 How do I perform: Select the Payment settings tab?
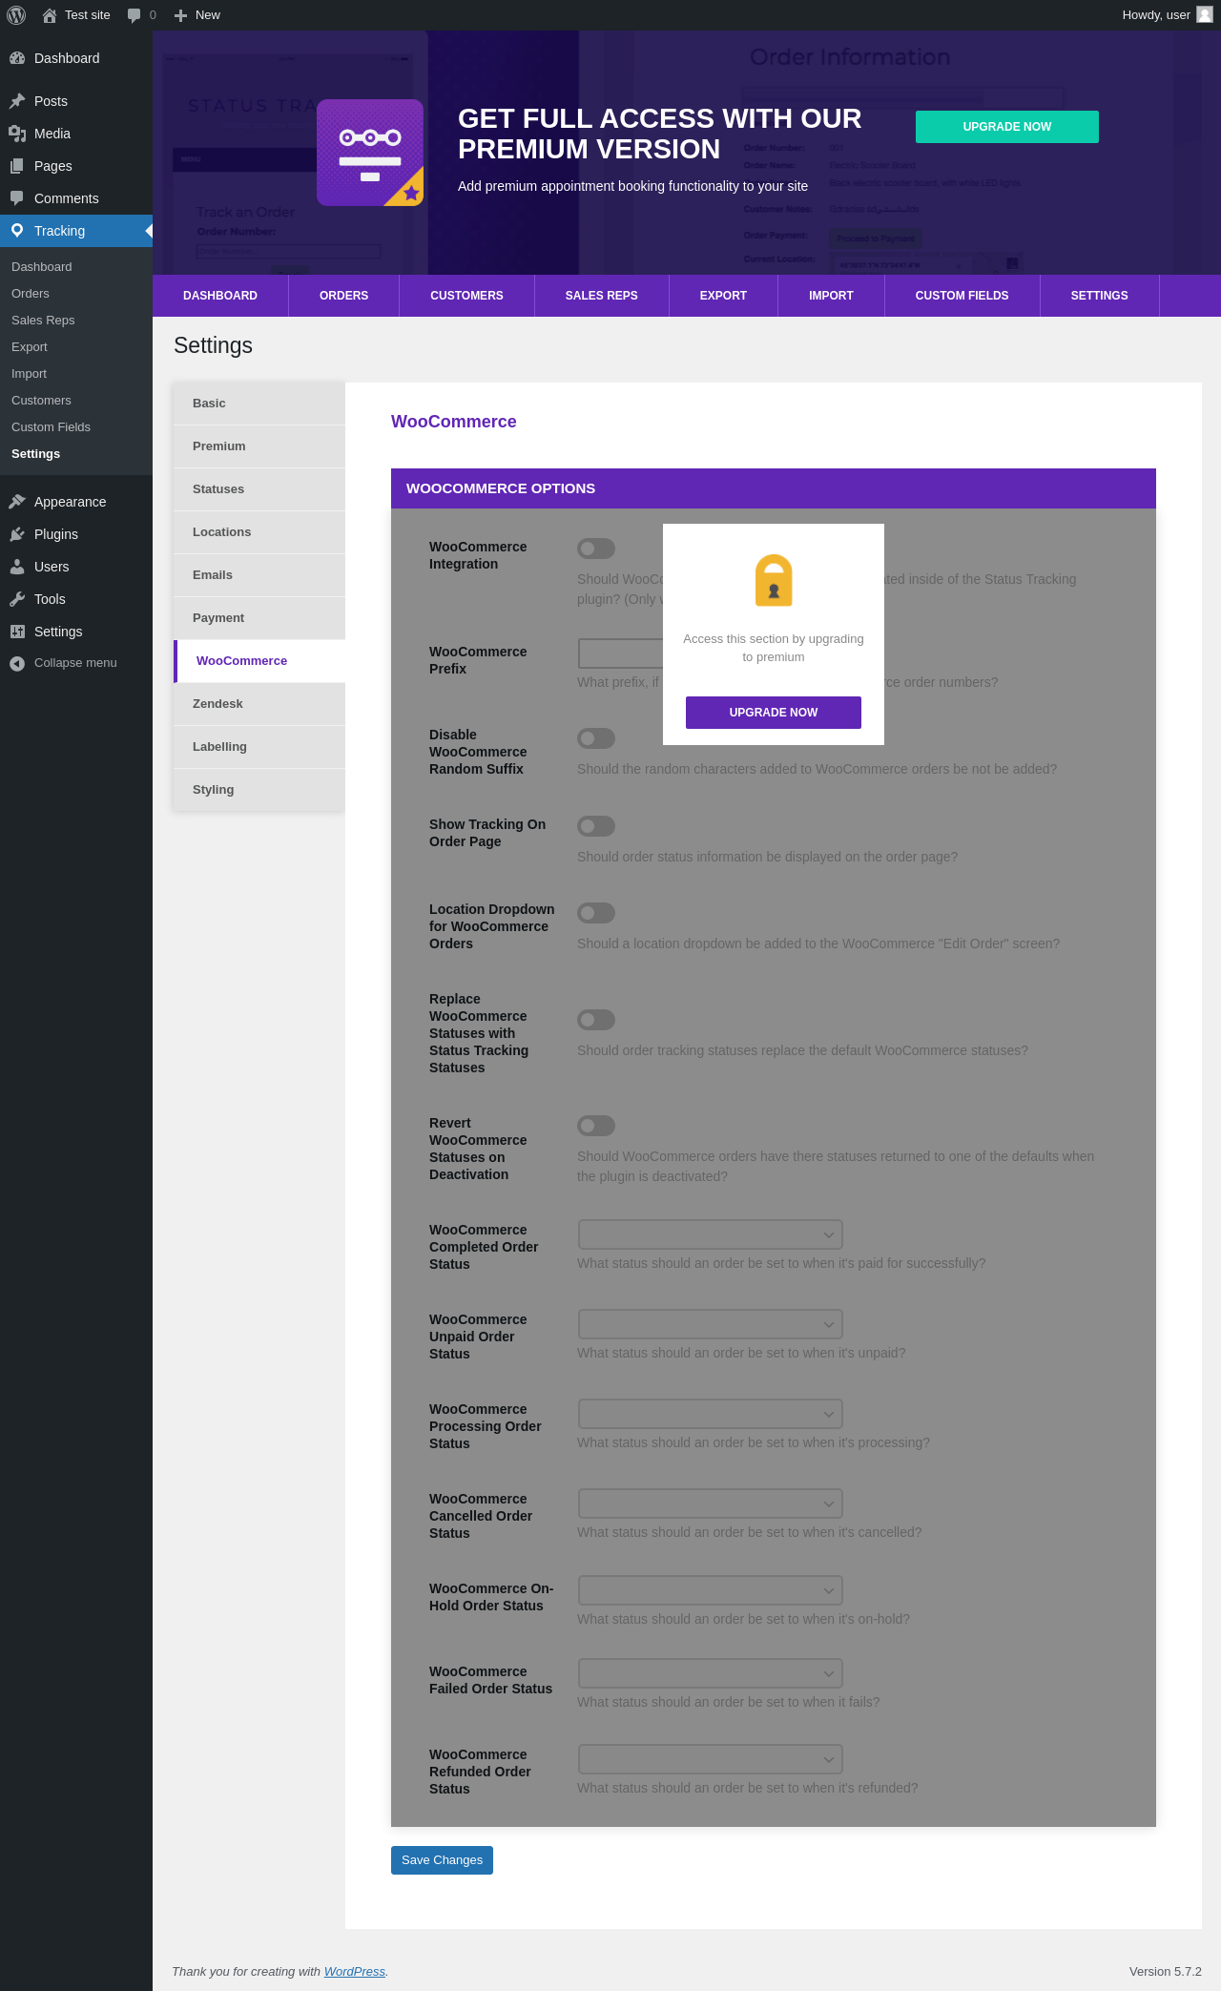[259, 618]
